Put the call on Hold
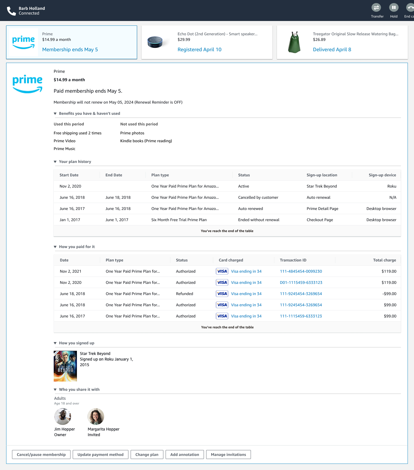Viewport: 414px width, 470px height. [394, 8]
